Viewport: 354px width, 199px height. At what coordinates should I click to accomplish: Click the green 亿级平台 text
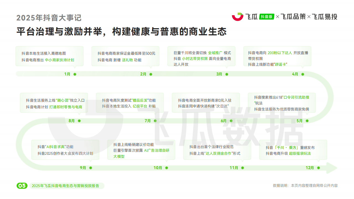pyautogui.click(x=140, y=106)
